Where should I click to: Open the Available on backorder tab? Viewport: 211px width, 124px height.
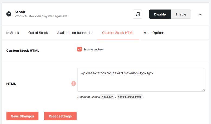pos(75,33)
